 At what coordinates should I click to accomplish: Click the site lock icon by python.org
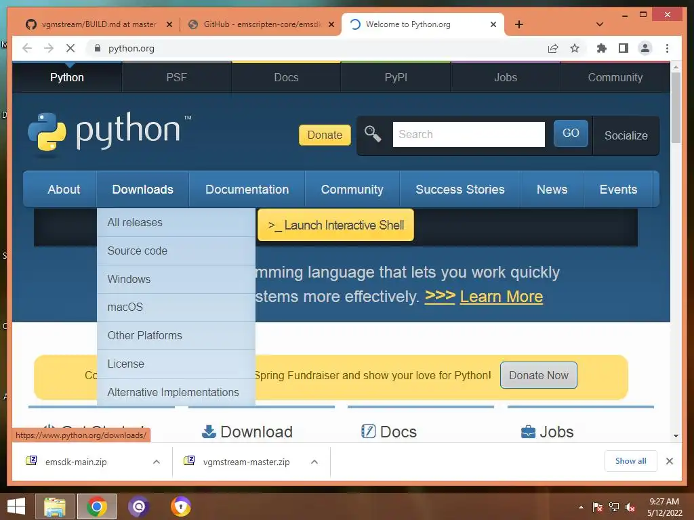pyautogui.click(x=98, y=48)
